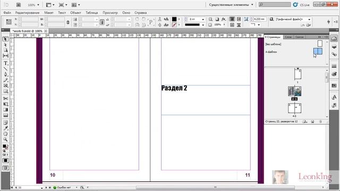Click the reference point locator grid
The image size is (340, 191).
tap(9, 22)
